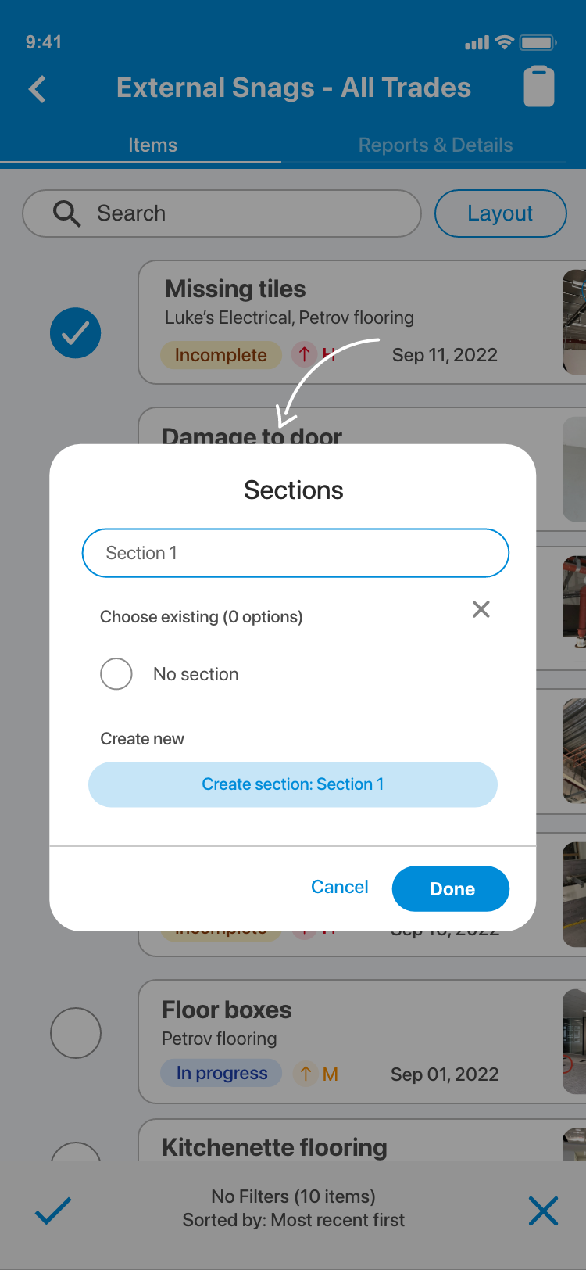Click Create section: Section 1 button

[x=293, y=784]
